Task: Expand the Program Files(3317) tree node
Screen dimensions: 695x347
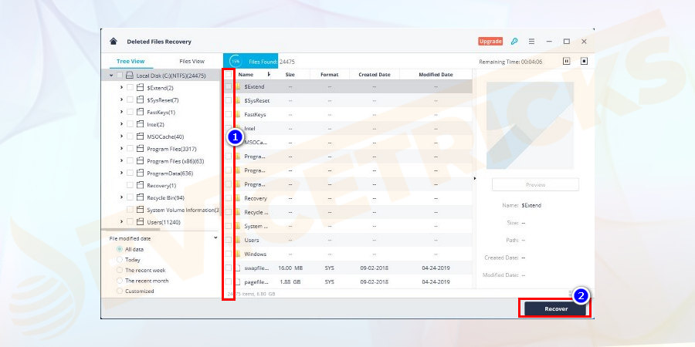Action: (121, 149)
